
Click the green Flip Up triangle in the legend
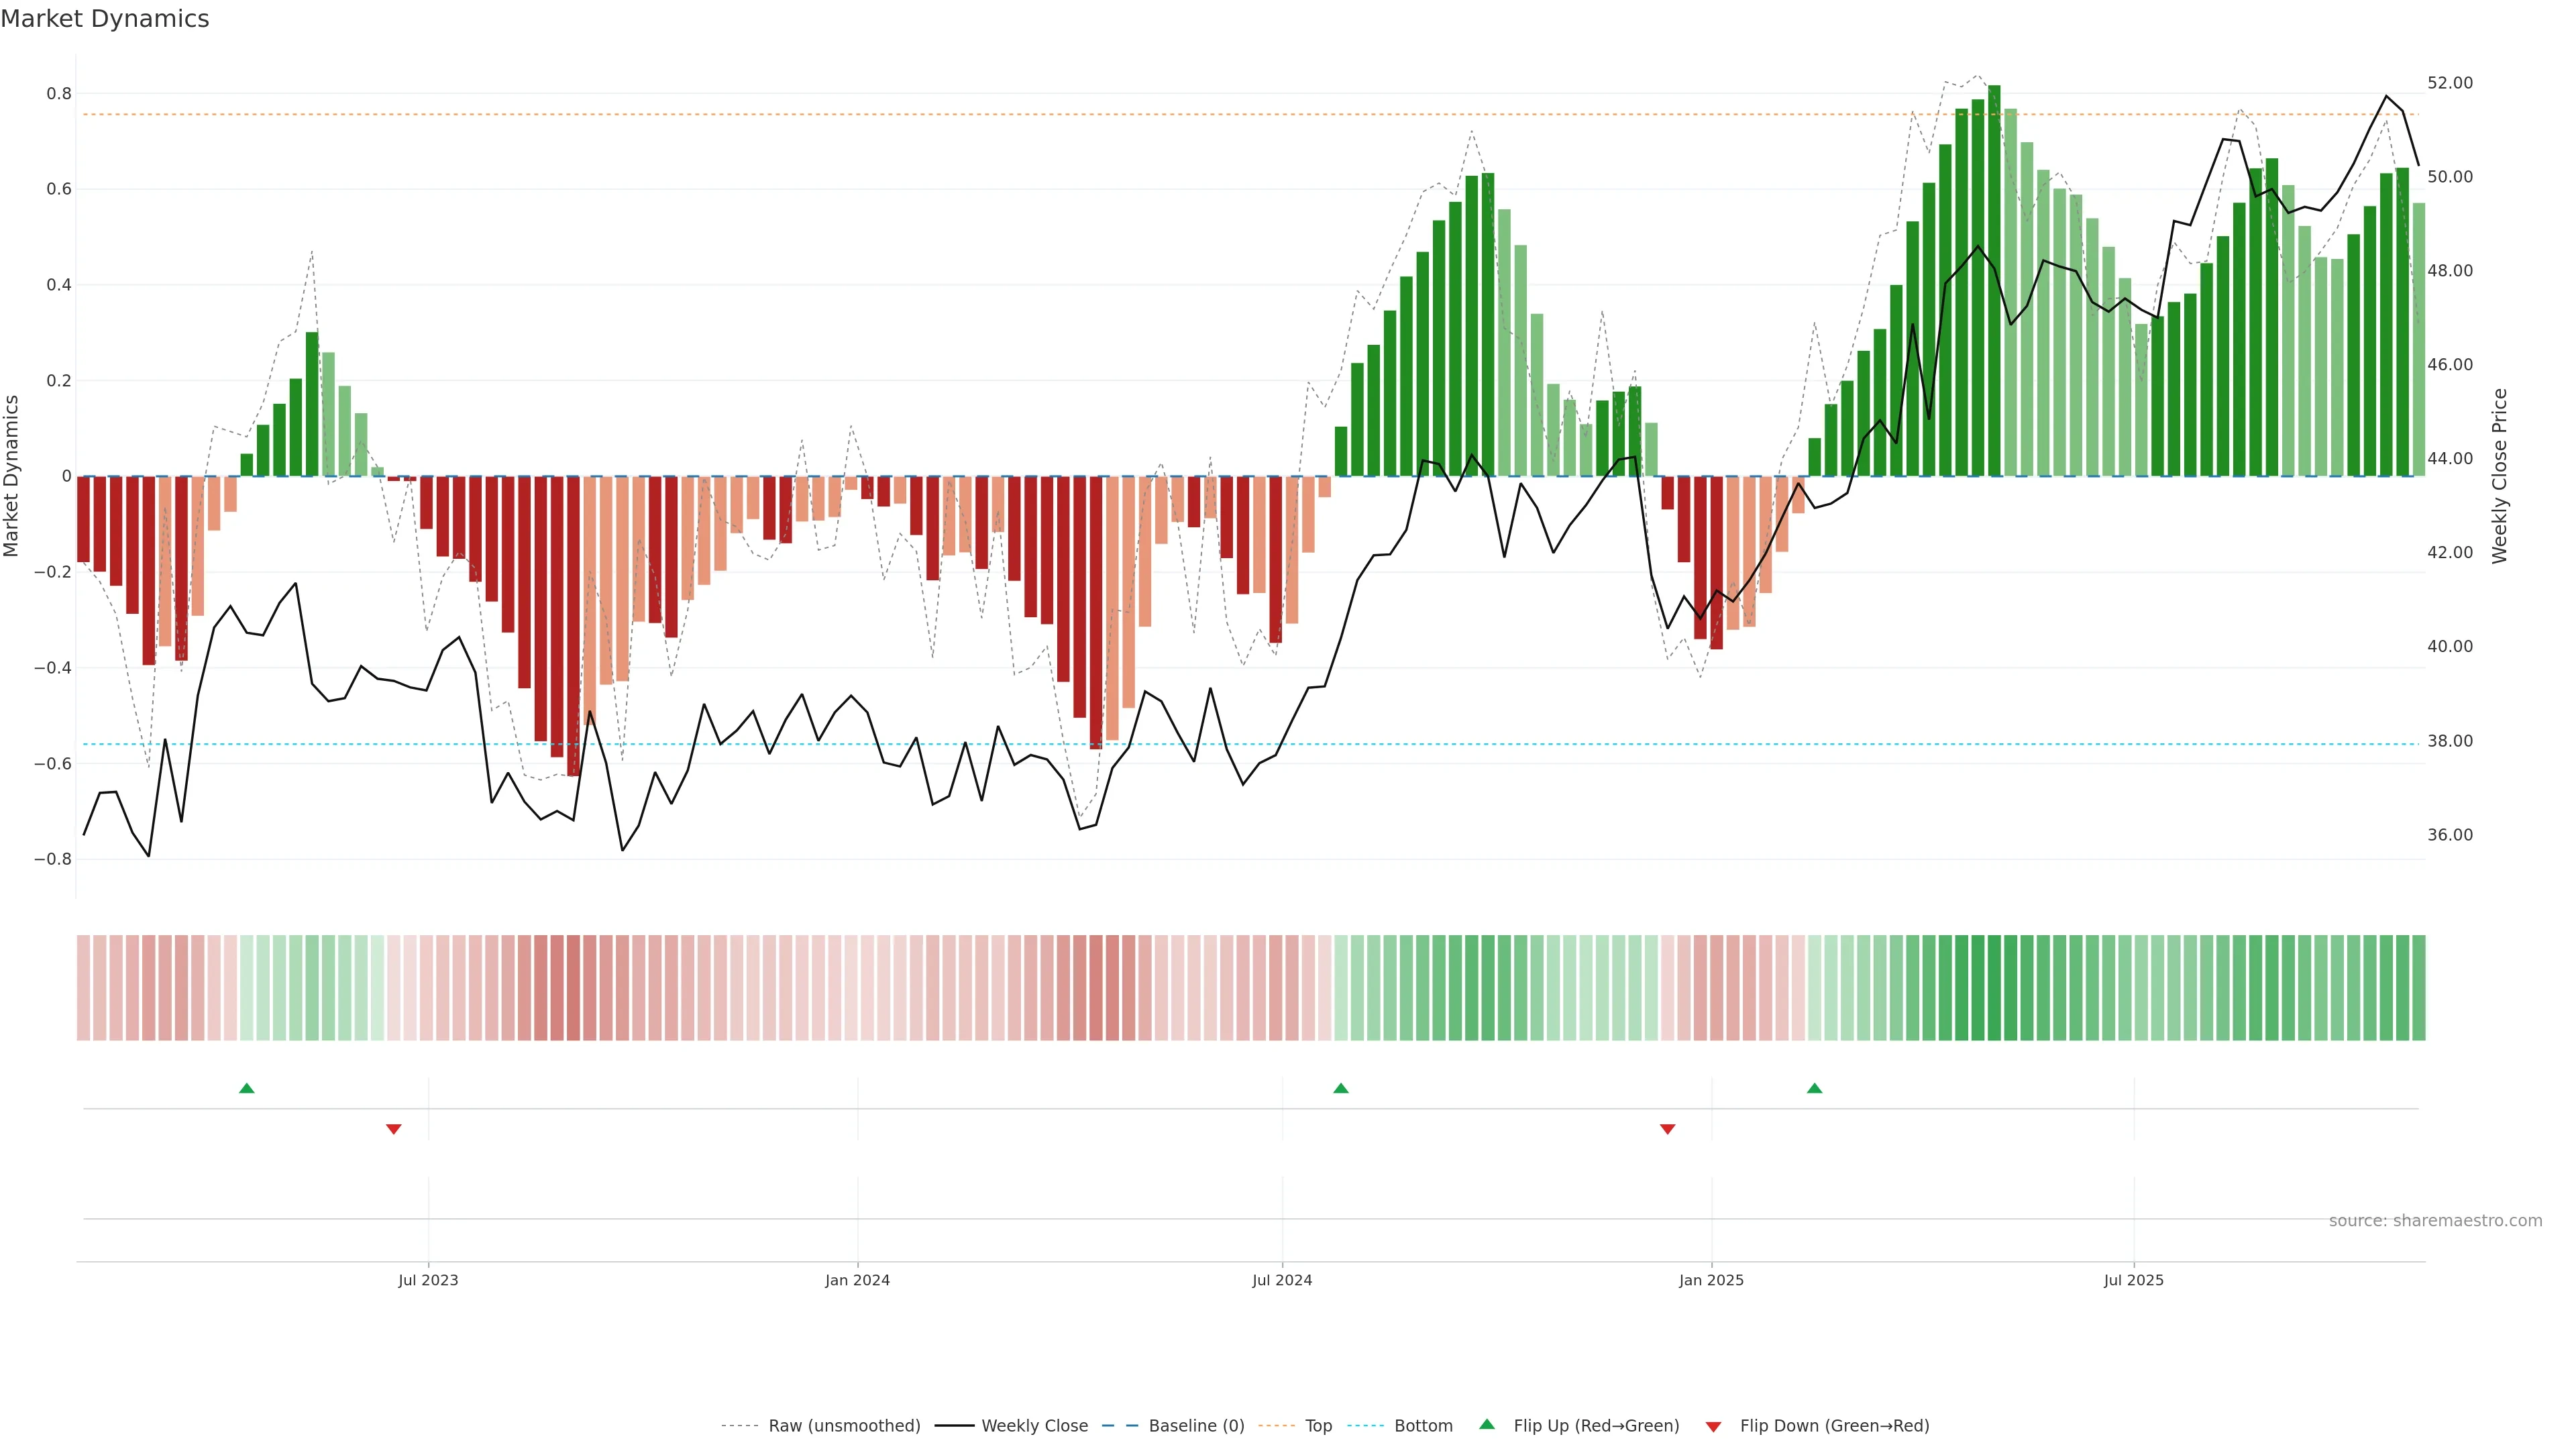(1486, 1424)
